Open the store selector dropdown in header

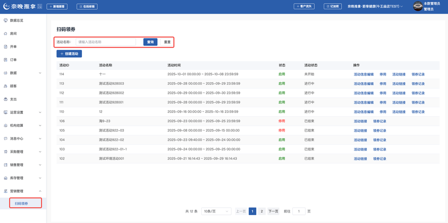click(x=375, y=7)
